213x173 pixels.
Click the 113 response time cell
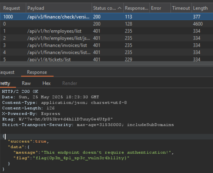128,17
